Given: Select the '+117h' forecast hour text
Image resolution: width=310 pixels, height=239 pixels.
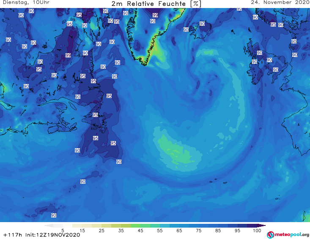Looking at the screenshot, I should [13, 235].
